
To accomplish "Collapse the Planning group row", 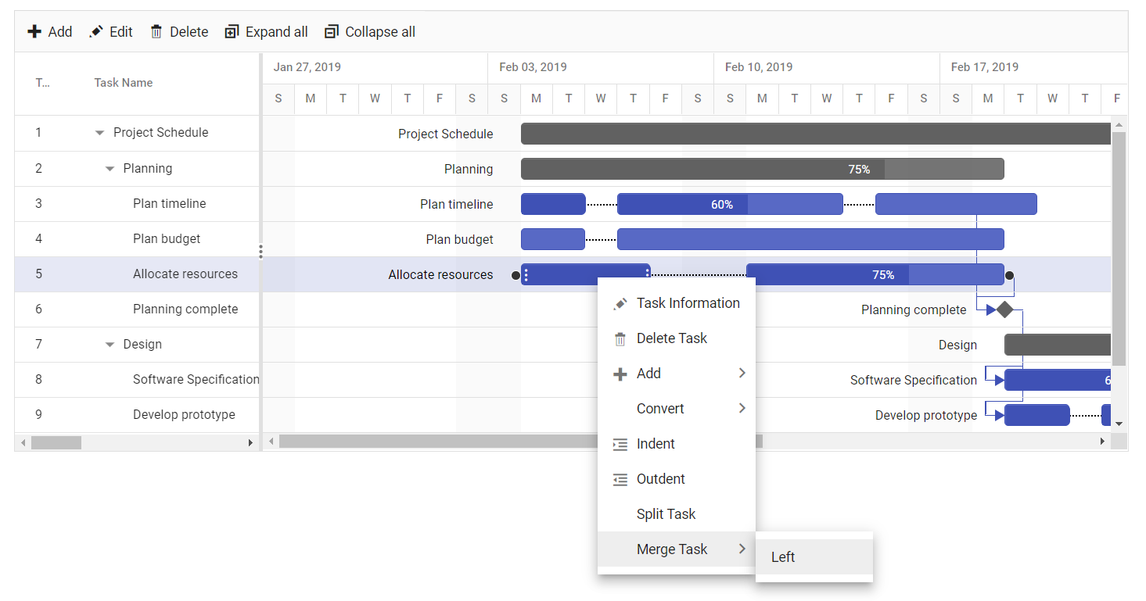I will 110,169.
